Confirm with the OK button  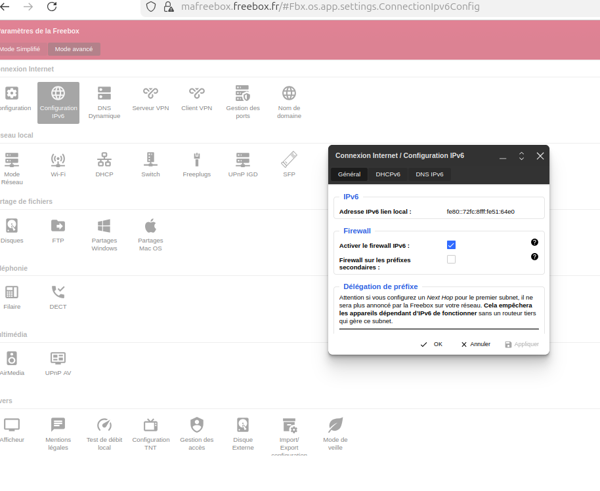tap(431, 344)
